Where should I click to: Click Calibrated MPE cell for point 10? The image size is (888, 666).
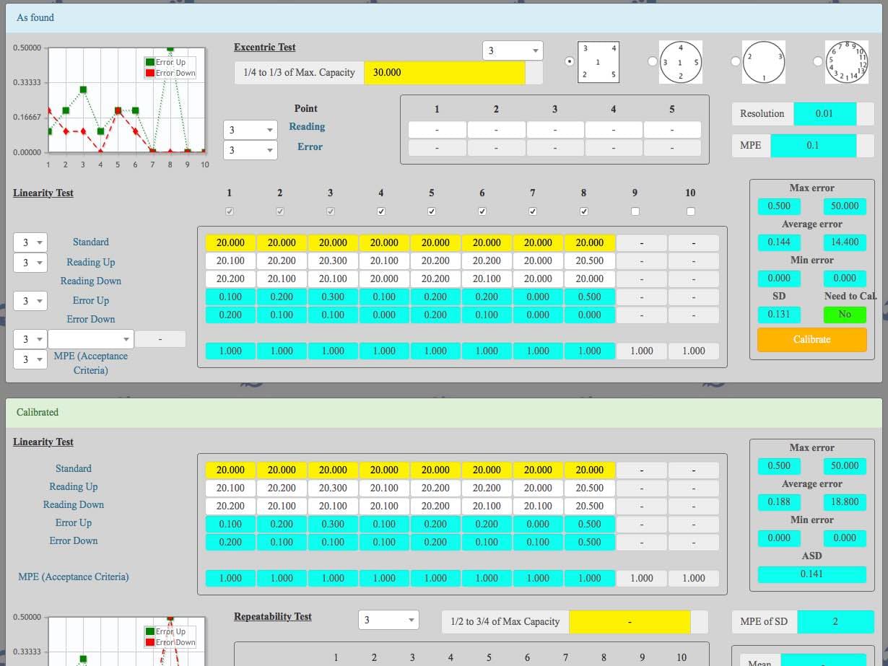tap(694, 578)
